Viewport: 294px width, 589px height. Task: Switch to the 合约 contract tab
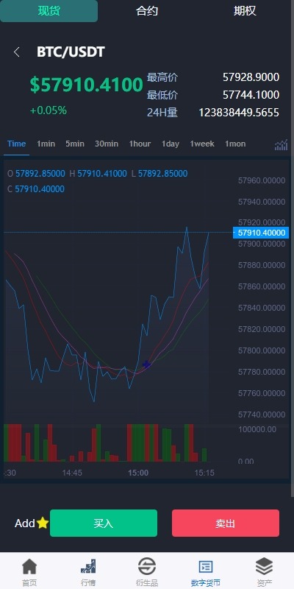[147, 11]
